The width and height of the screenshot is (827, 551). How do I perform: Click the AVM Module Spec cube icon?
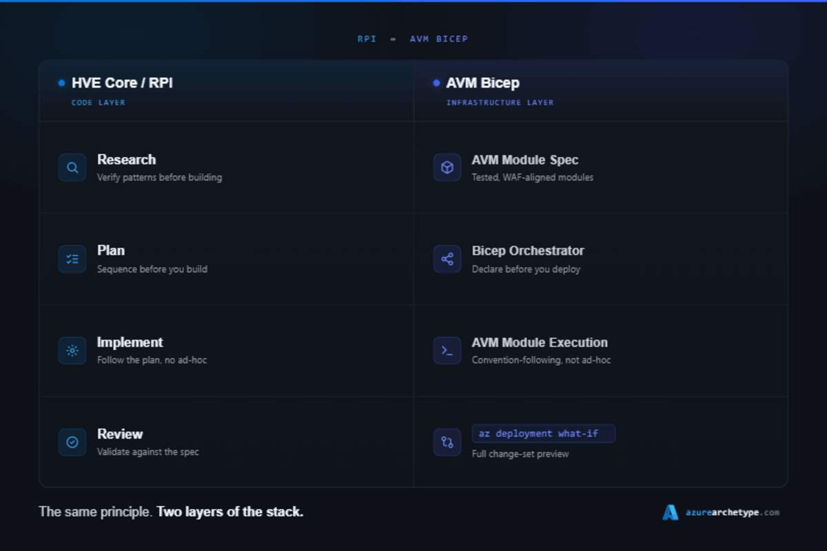(447, 167)
